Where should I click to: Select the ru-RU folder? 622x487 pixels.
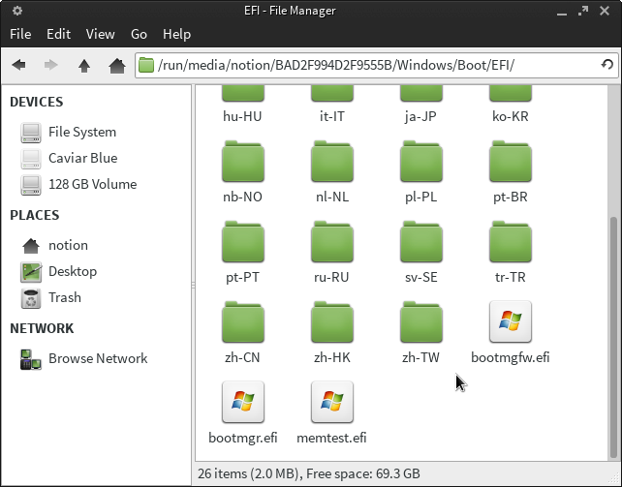click(x=332, y=242)
